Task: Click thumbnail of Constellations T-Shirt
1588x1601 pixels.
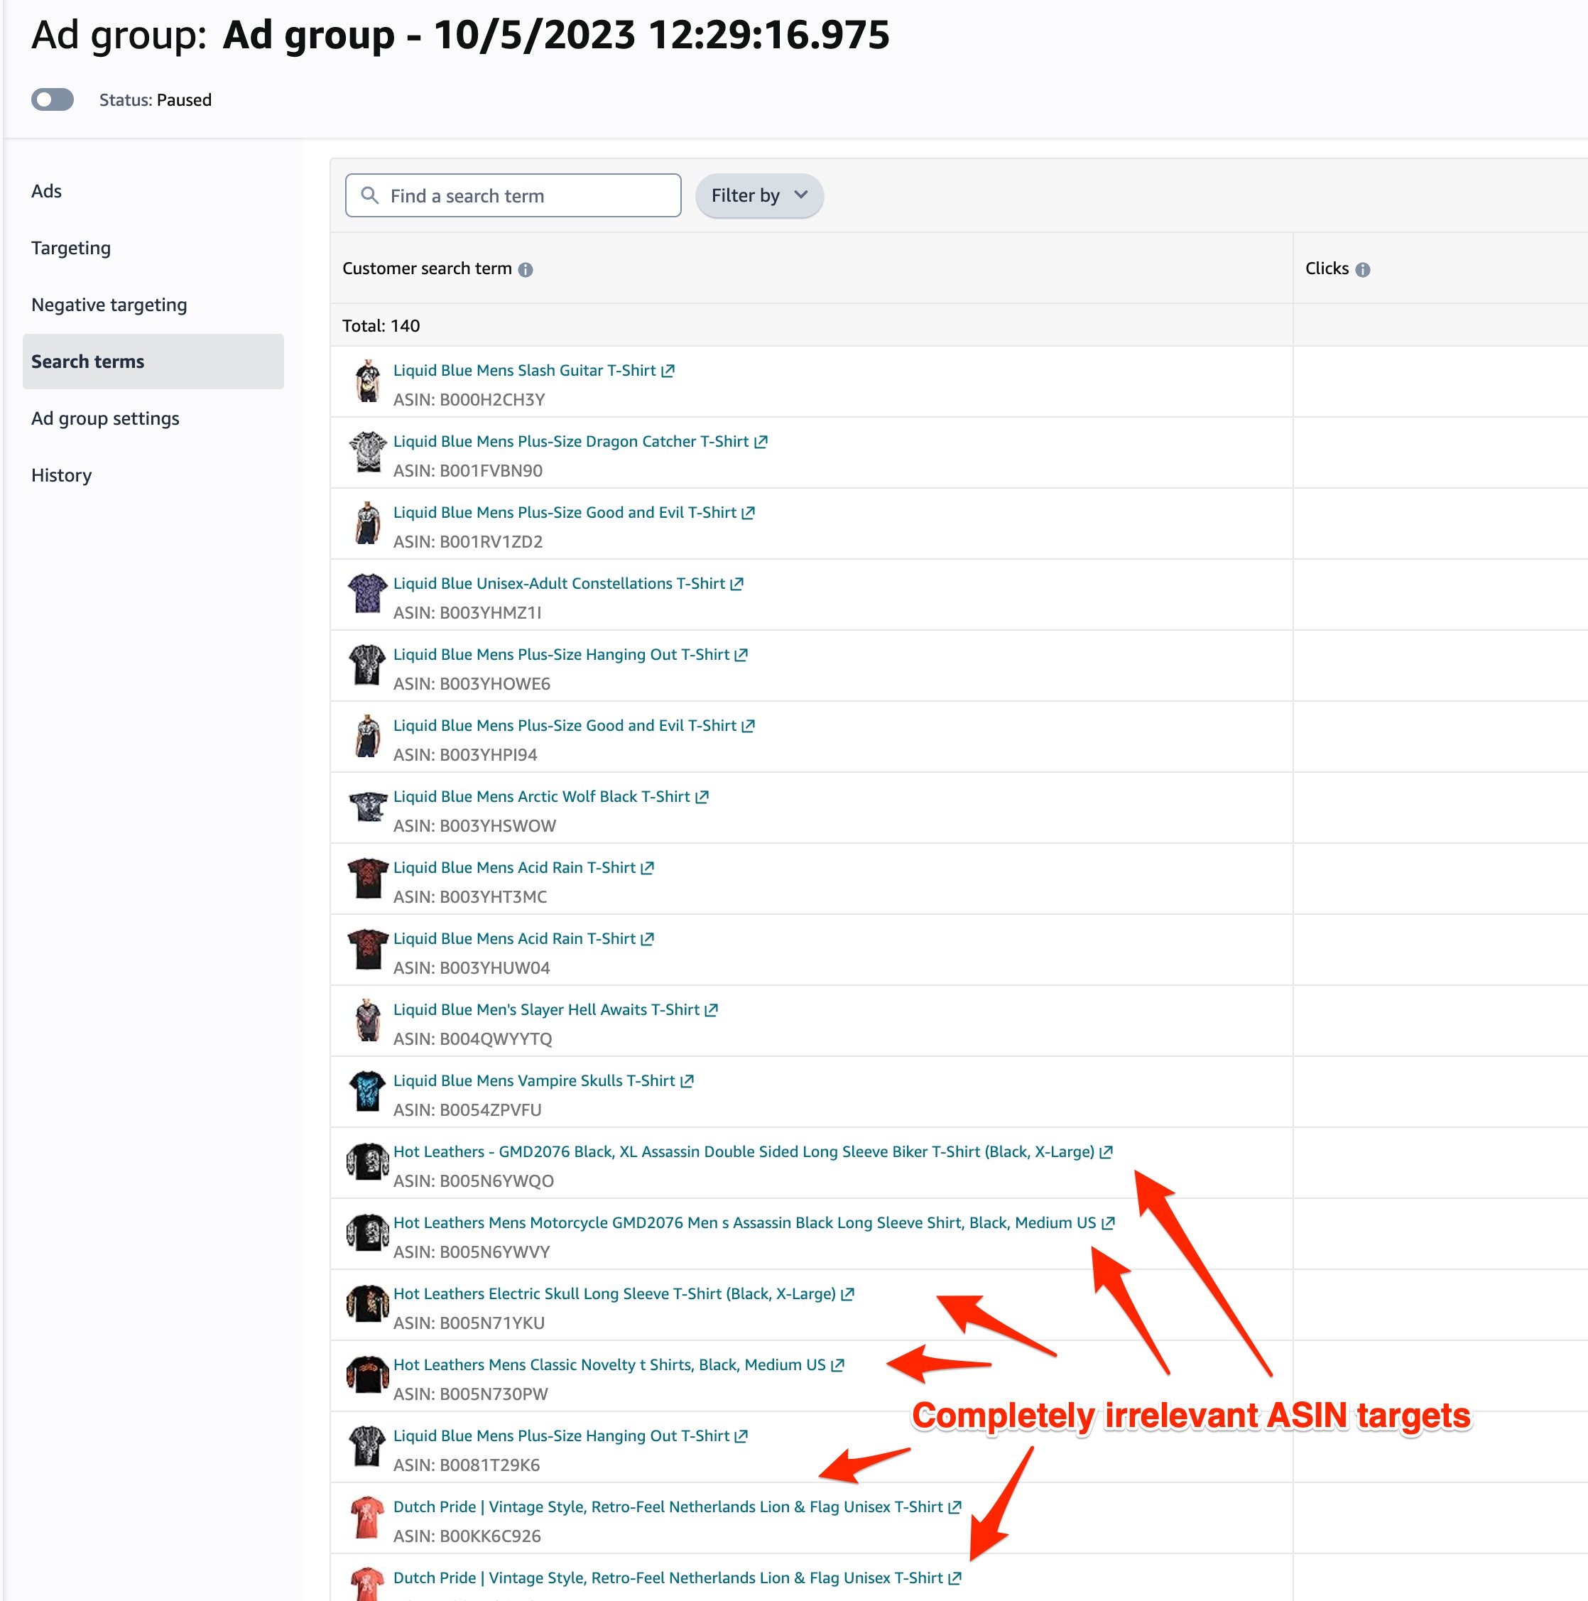Action: [x=367, y=594]
